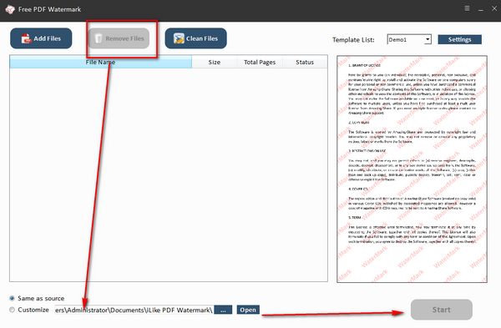Open watermark Settings
Screen dimensions: 501x328
click(x=459, y=39)
